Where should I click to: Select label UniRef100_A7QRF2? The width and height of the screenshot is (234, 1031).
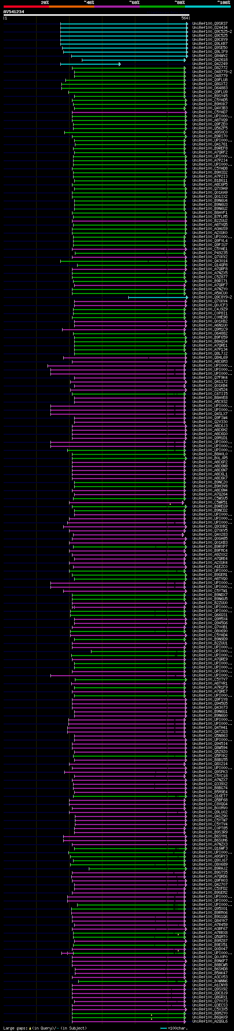click(210, 153)
